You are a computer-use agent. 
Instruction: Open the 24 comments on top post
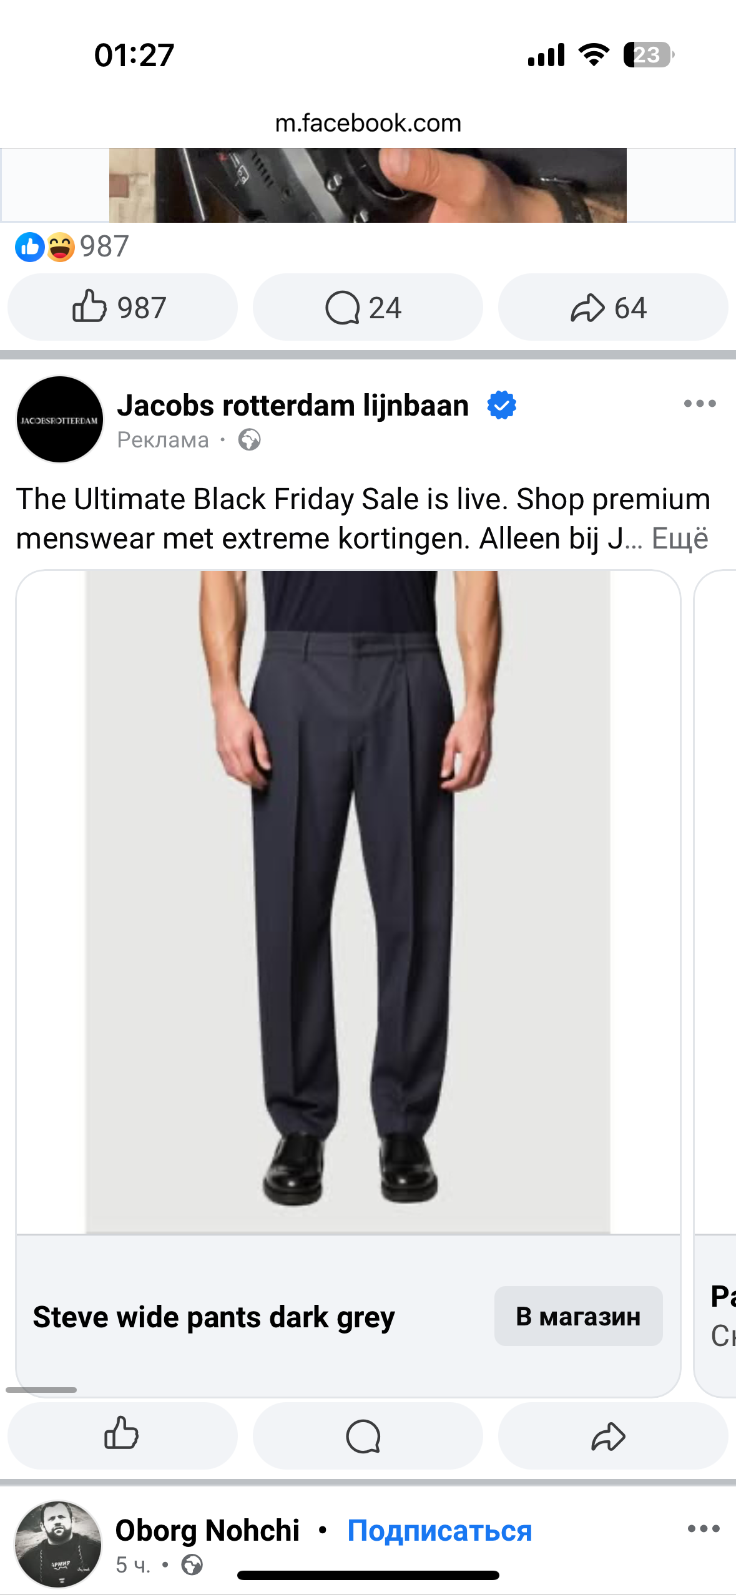368,307
